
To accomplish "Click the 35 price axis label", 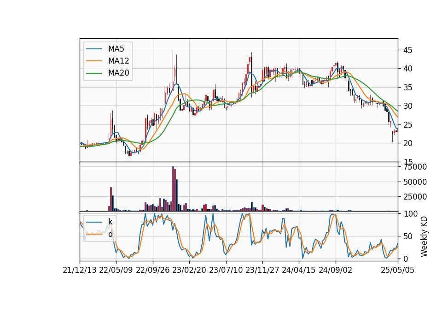I will tap(407, 88).
